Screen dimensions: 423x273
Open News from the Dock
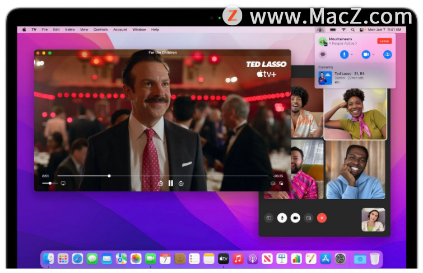[x=267, y=259]
